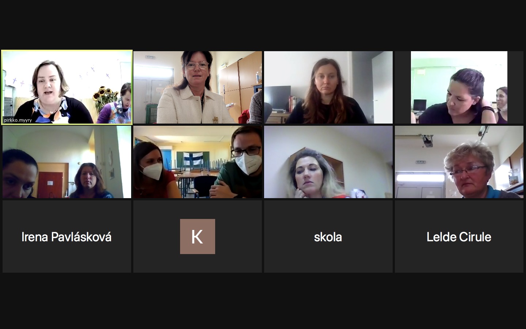Click the smiling woman at far right edge
This screenshot has width=526, height=329.
502,104
